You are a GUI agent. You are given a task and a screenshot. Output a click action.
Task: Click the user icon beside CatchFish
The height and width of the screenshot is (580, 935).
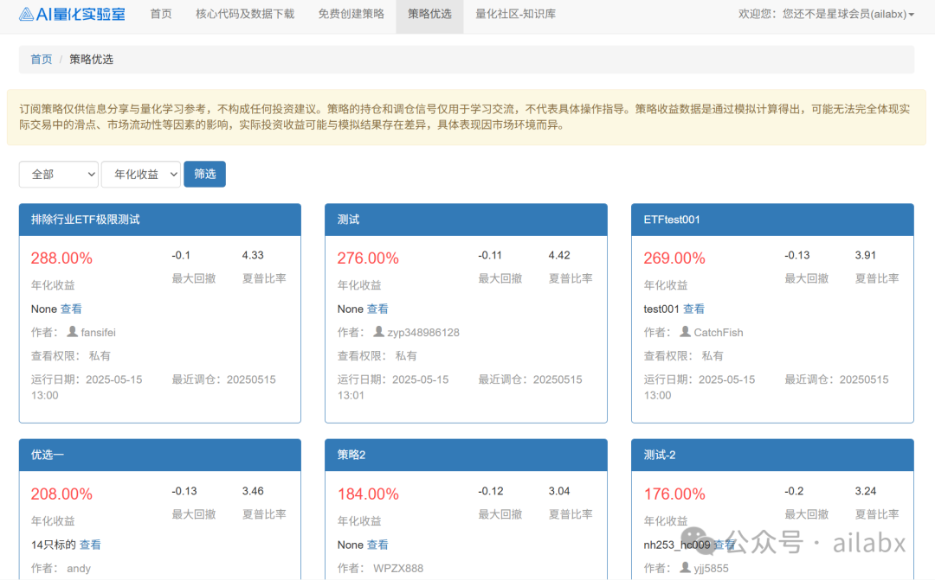[x=685, y=331]
